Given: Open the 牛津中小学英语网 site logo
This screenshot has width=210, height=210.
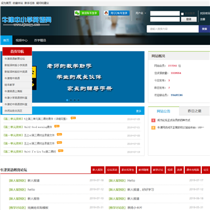Looking at the screenshot, I should click(x=27, y=21).
